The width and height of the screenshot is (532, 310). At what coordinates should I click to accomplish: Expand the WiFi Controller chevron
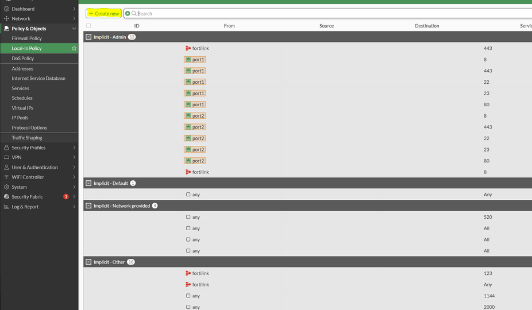point(74,177)
